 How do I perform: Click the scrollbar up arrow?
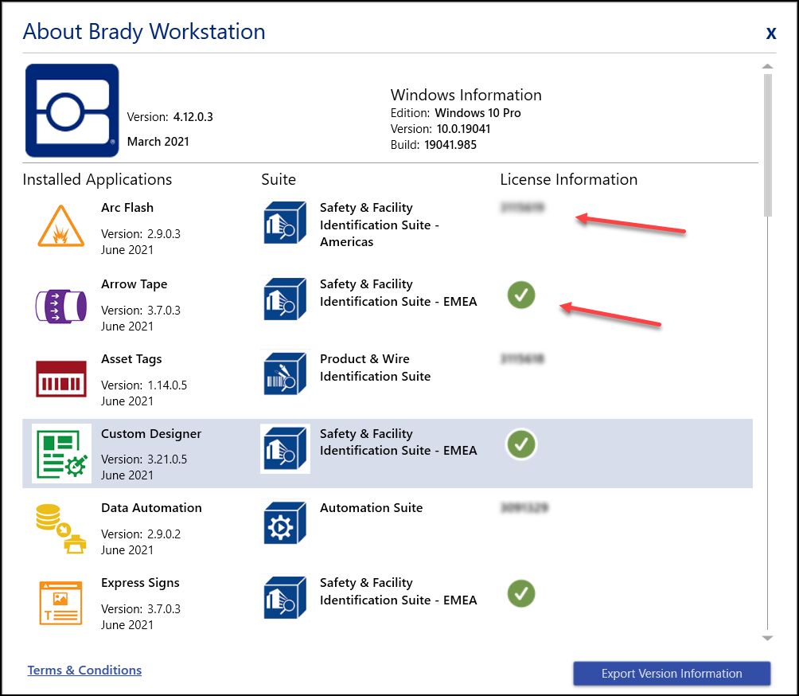tap(766, 67)
